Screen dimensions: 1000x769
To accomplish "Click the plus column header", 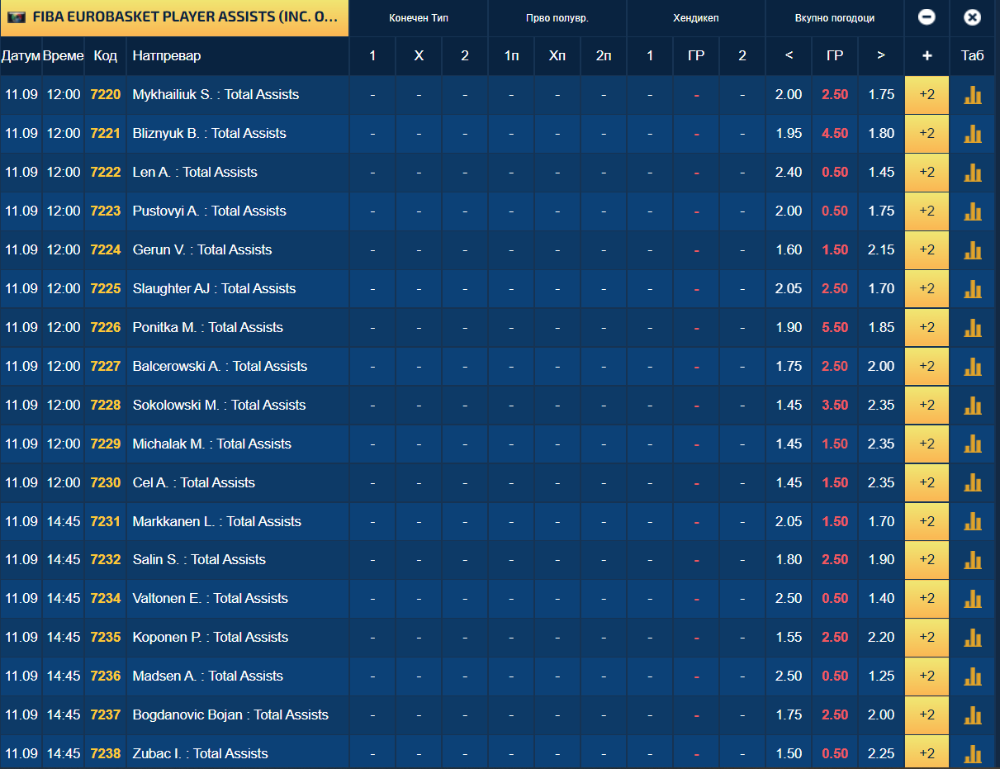I will [x=927, y=56].
